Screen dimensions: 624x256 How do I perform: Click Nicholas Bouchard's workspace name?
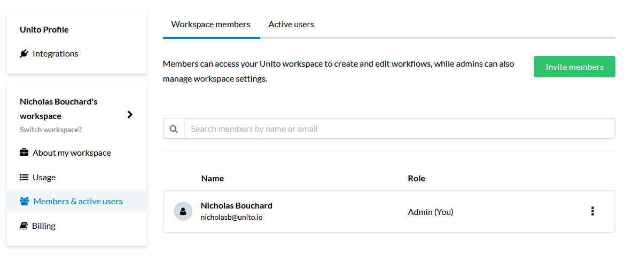pos(59,109)
